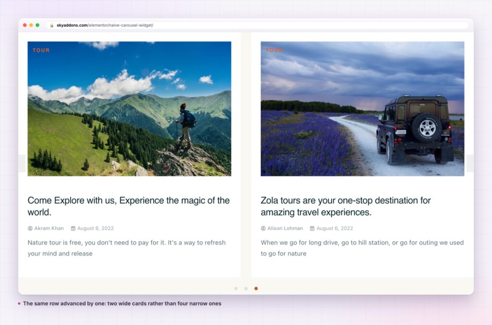492x325 pixels.
Task: Maximize the window with green button
Action: tap(37, 25)
